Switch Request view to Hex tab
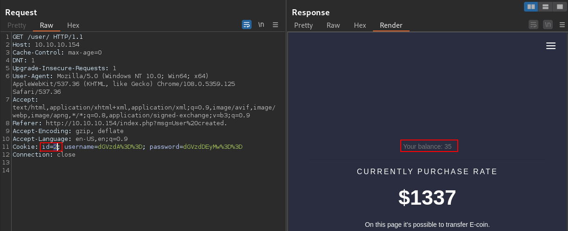The height and width of the screenshot is (231, 568). [73, 25]
